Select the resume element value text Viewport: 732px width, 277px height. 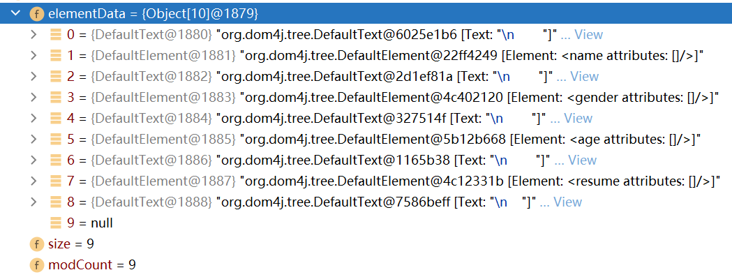pyautogui.click(x=480, y=181)
